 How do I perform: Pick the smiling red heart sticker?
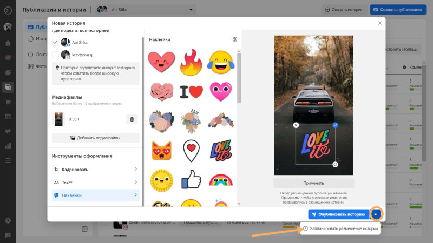click(x=161, y=62)
